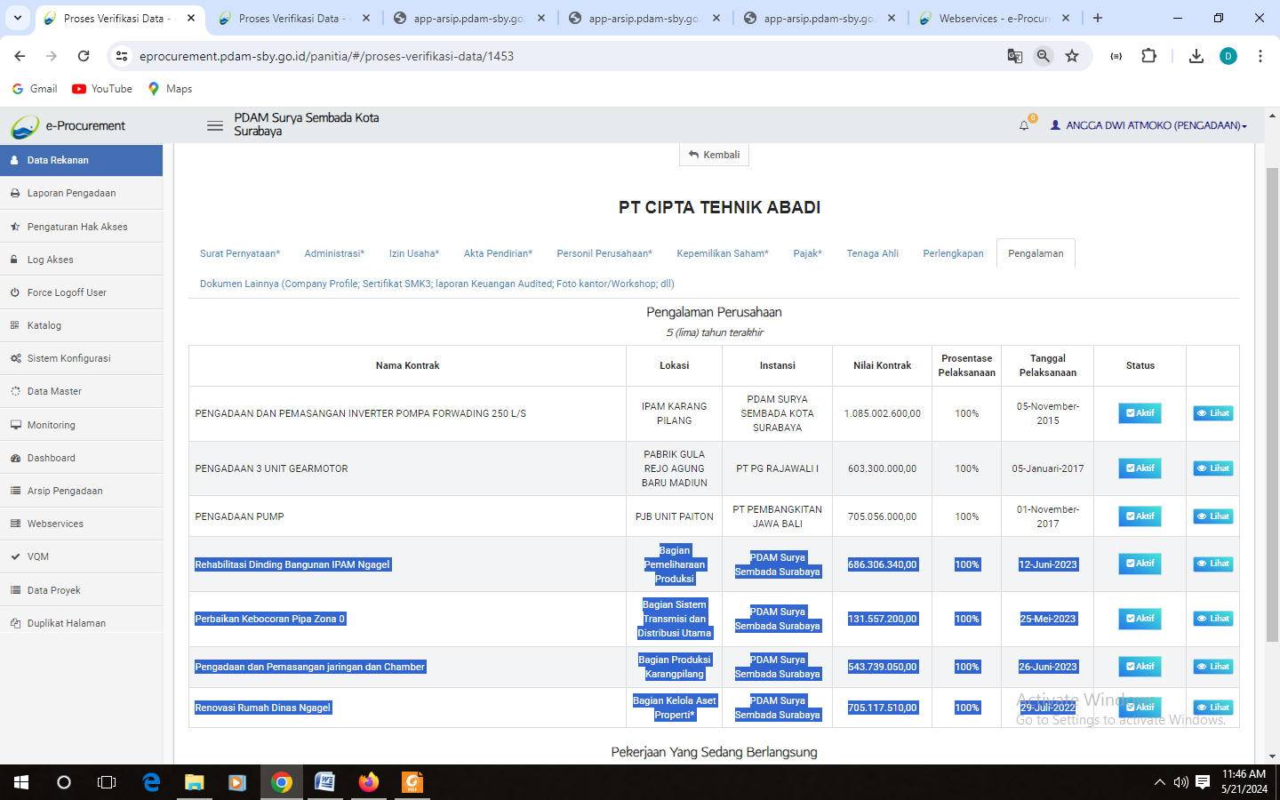
Task: Focus the browser address bar
Action: point(569,56)
